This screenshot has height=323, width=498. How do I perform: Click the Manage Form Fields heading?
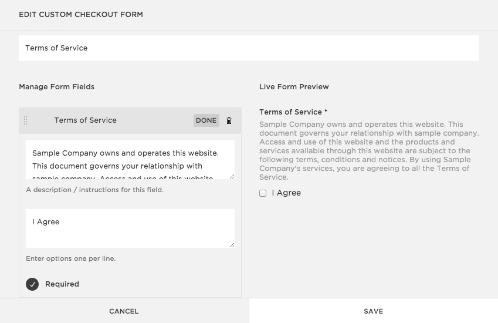[x=56, y=87]
